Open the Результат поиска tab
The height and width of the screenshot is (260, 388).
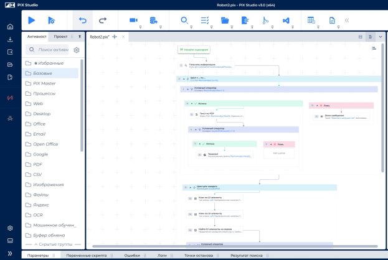tap(247, 255)
